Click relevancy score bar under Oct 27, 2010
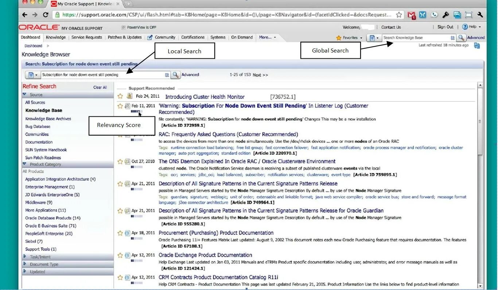This screenshot has height=290, width=498. click(x=136, y=167)
